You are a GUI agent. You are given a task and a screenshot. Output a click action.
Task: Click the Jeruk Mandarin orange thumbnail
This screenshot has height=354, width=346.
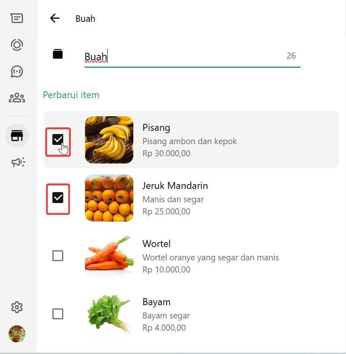[x=109, y=198]
